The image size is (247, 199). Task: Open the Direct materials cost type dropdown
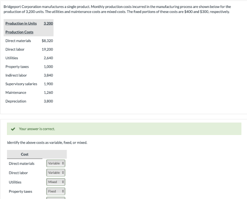coord(56,163)
